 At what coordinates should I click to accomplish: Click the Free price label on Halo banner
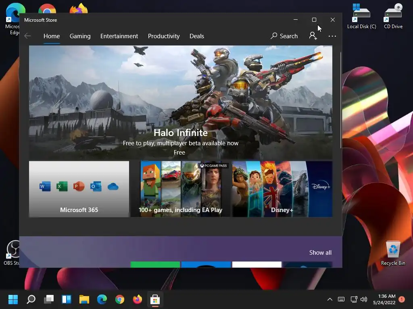click(x=179, y=152)
